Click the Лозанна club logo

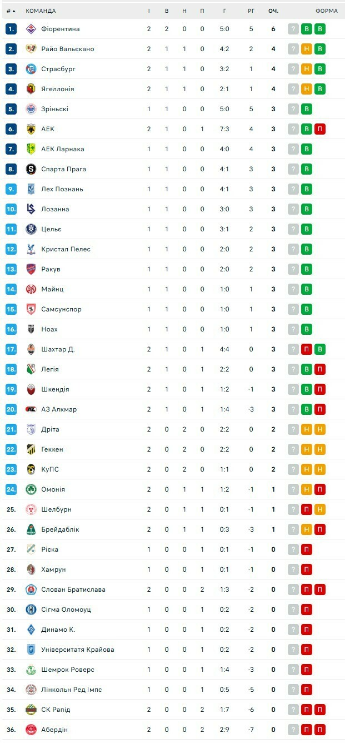click(31, 209)
